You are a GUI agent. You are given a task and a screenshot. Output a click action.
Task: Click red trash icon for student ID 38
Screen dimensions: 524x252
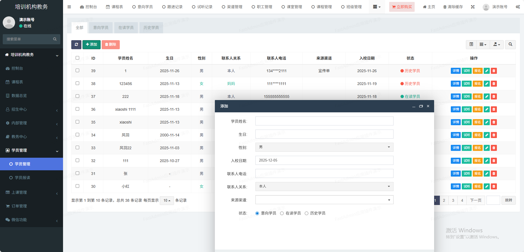(x=494, y=84)
